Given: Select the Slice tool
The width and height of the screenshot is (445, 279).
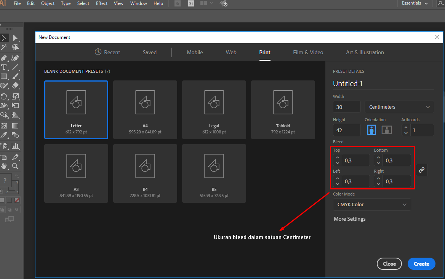Looking at the screenshot, I should point(15,157).
